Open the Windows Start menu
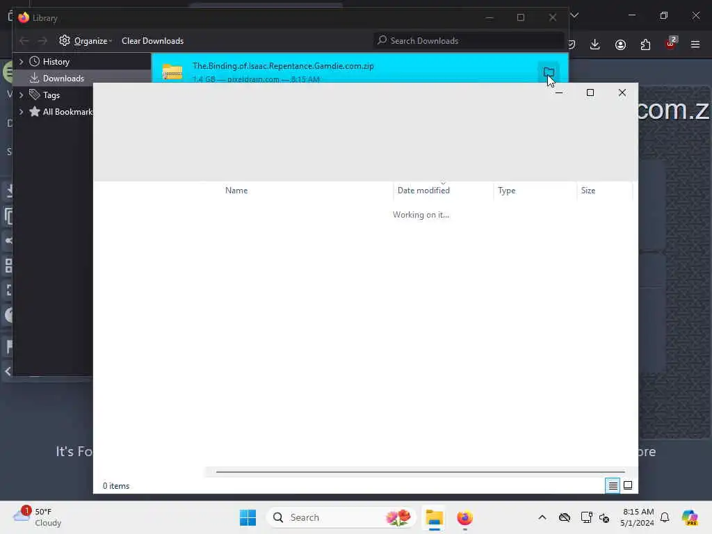 [x=248, y=517]
